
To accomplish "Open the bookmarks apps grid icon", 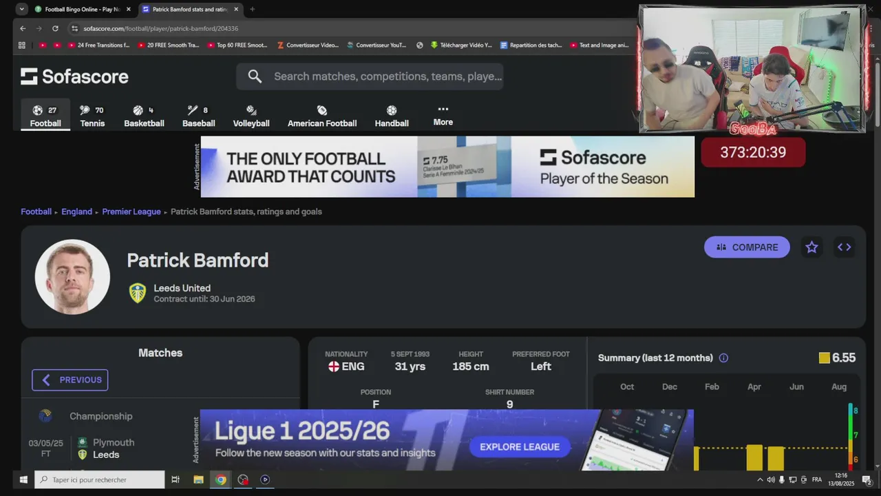I will [x=22, y=45].
